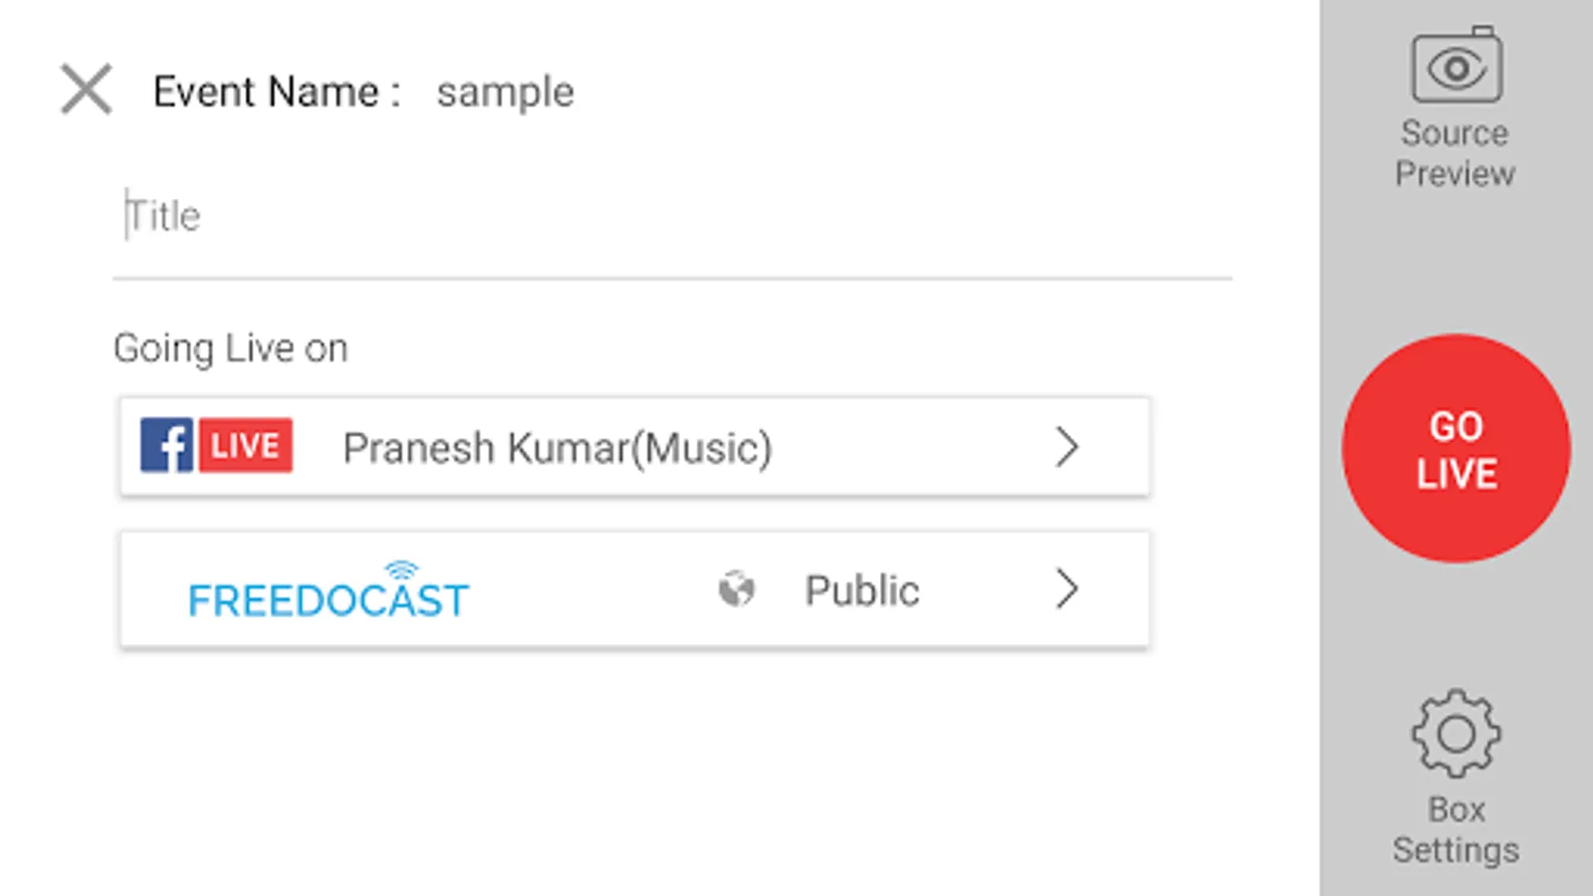1593x896 pixels.
Task: Click the globe privacy icon
Action: click(x=736, y=589)
